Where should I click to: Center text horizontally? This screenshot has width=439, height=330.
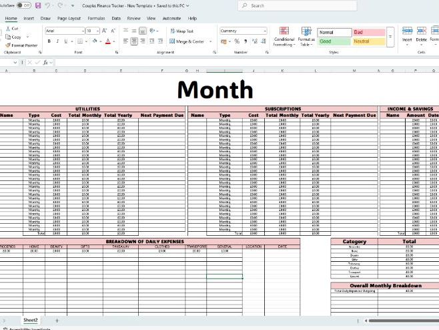[134, 41]
